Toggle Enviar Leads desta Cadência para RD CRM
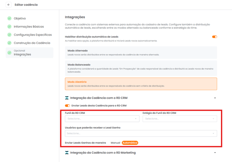Screen dimensions: 232x162 (x=68, y=106)
